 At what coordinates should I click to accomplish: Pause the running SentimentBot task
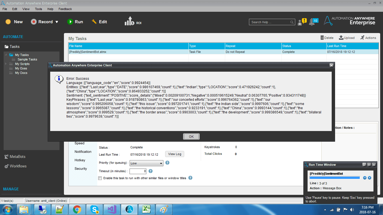click(x=365, y=178)
